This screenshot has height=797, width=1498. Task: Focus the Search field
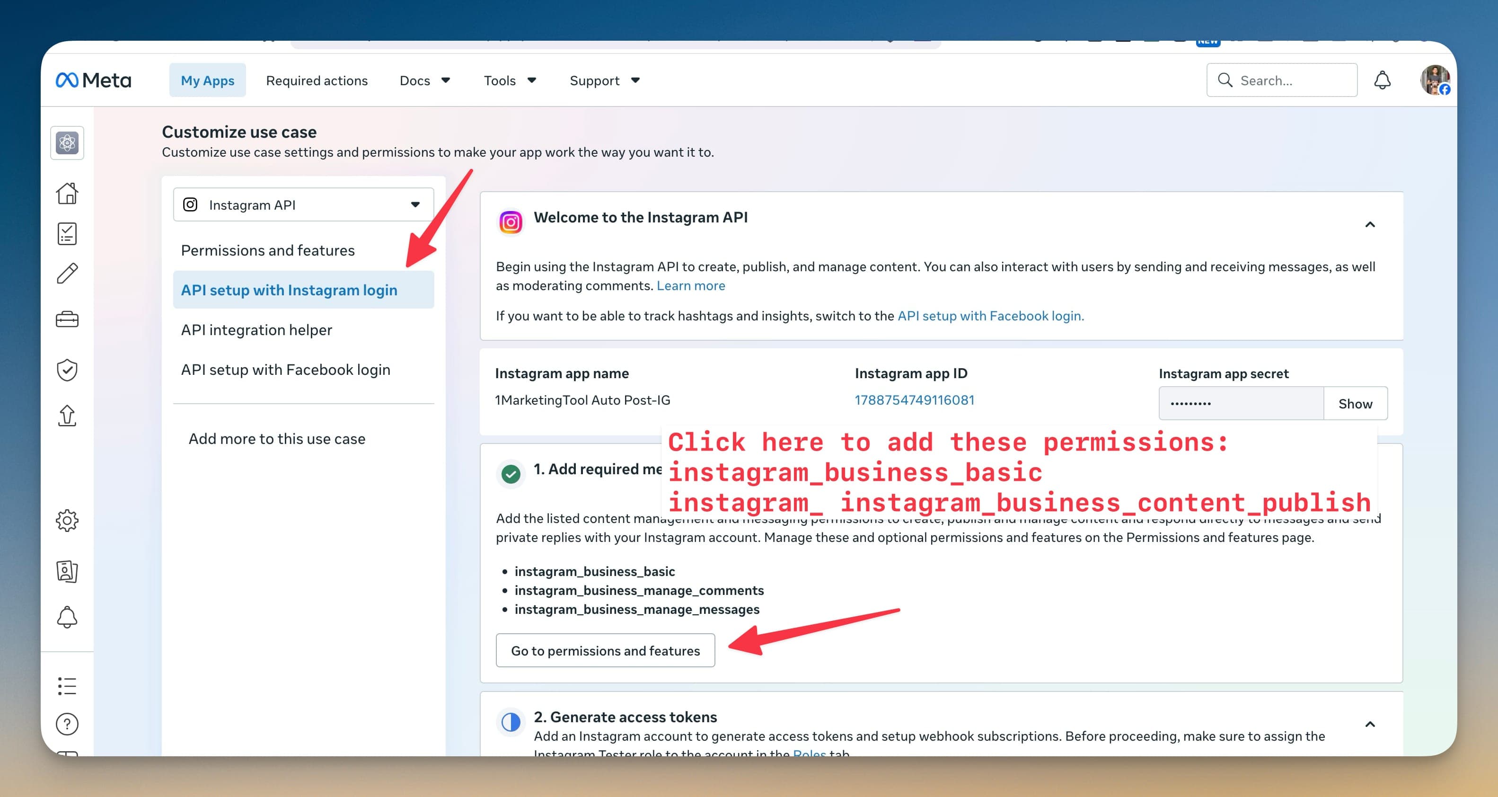(x=1282, y=80)
